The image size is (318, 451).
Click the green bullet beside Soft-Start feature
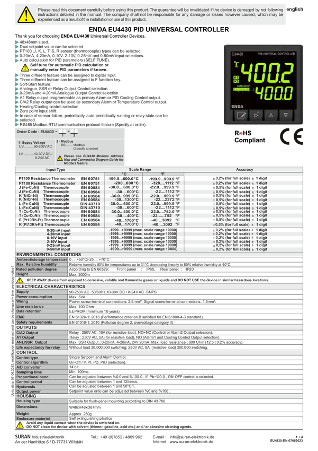point(16,84)
